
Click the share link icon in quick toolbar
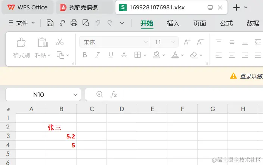[62, 23]
